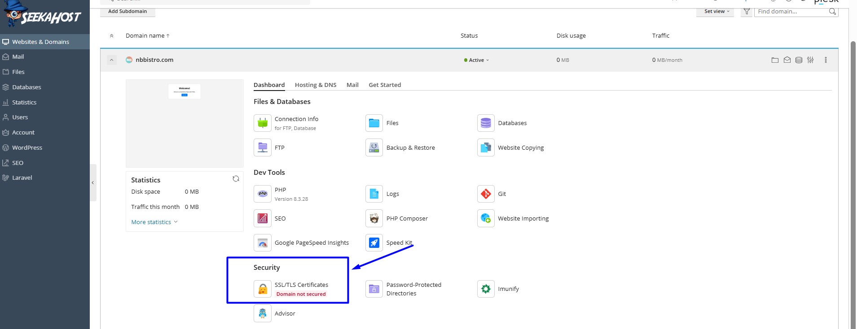Screen dimensions: 857x329
Task: Collapse the left sidebar with arrow handle
Action: tap(93, 182)
